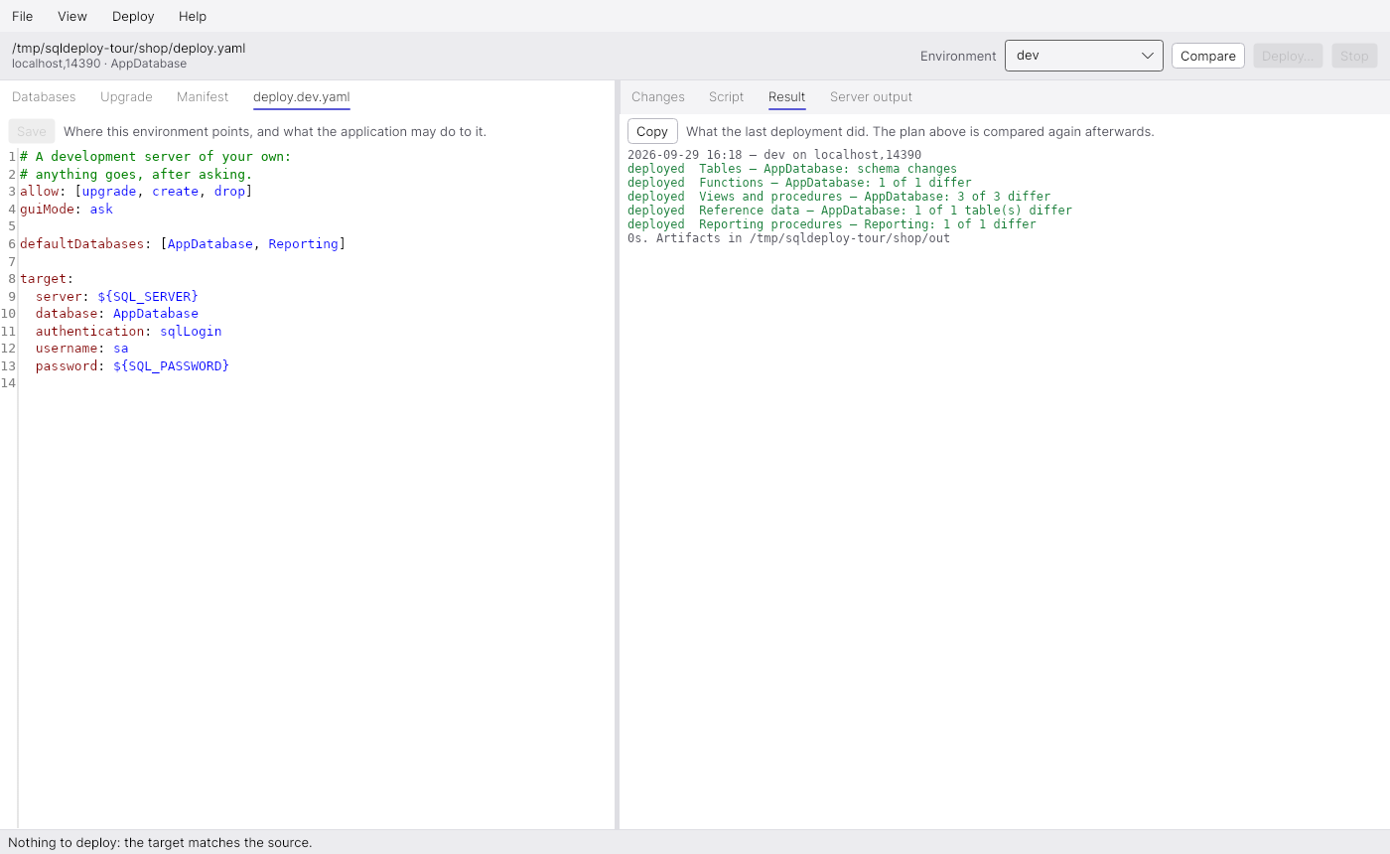1390x854 pixels.
Task: Click the username: sa line
Action: click(x=82, y=348)
